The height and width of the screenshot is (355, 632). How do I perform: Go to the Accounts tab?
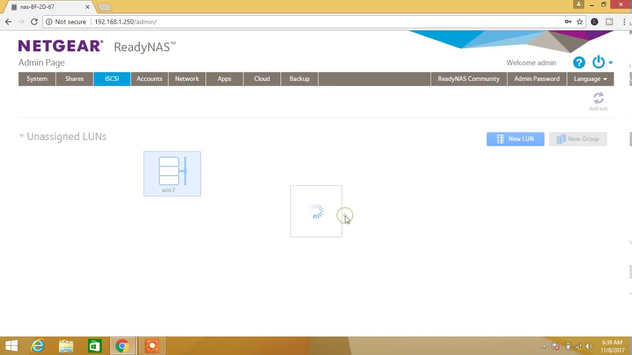click(x=150, y=79)
